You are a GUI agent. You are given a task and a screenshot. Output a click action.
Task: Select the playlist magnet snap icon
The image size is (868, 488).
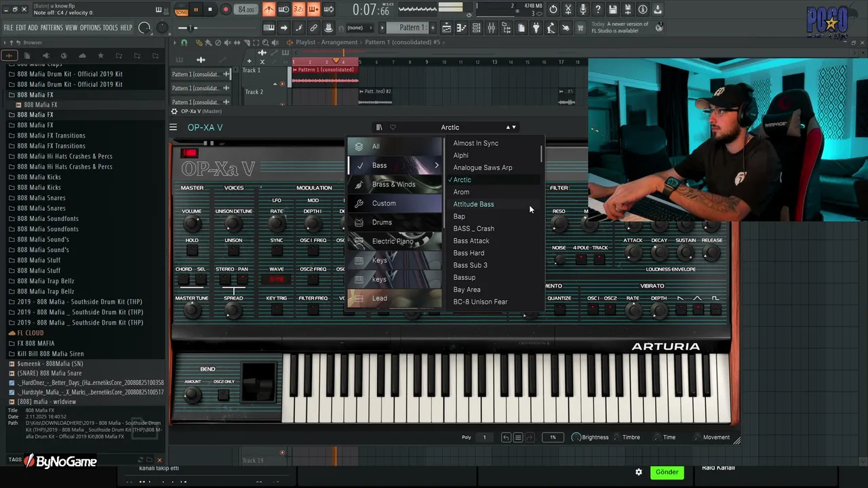pyautogui.click(x=184, y=42)
